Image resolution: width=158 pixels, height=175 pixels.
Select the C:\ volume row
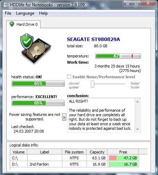[74, 158]
